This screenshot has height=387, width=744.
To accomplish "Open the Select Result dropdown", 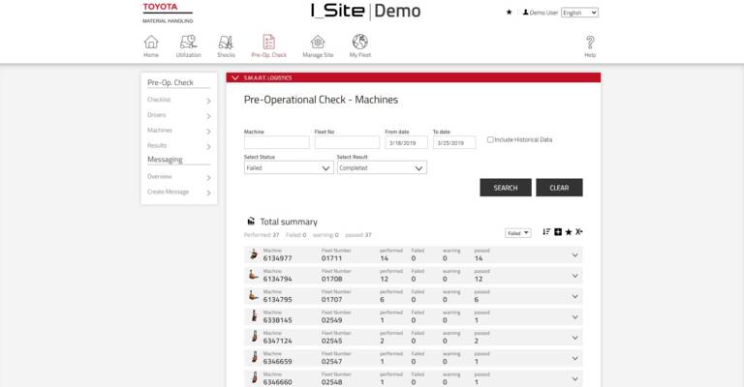I will (x=381, y=167).
